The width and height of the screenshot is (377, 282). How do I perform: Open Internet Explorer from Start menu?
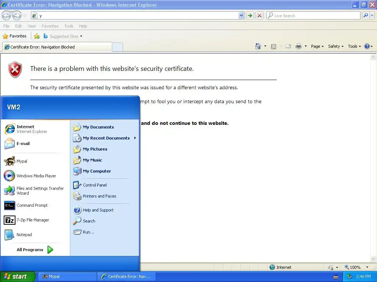35,129
